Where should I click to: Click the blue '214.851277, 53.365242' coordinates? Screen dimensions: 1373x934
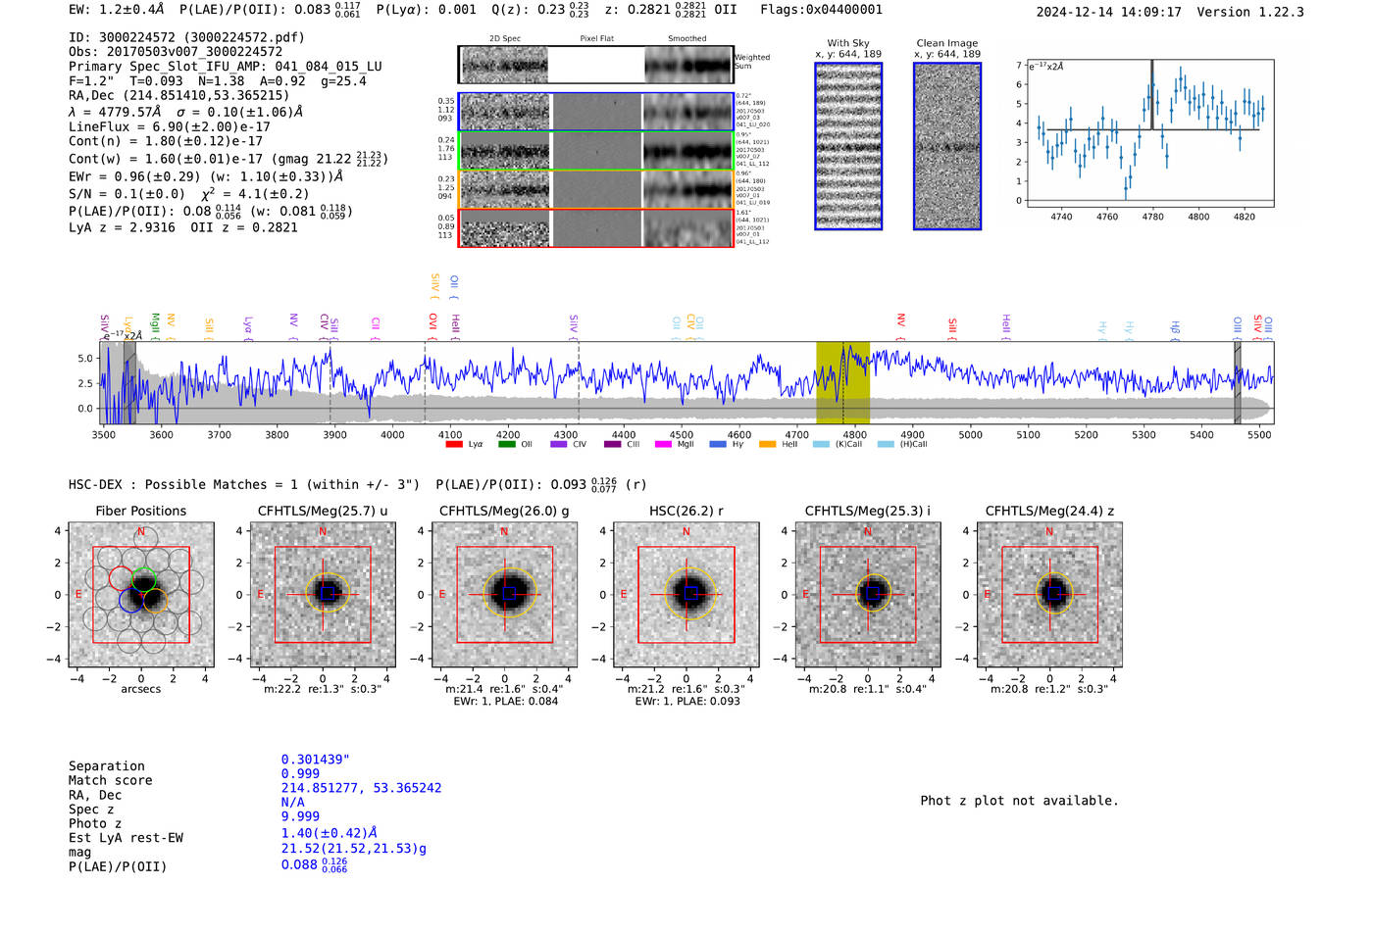point(361,788)
